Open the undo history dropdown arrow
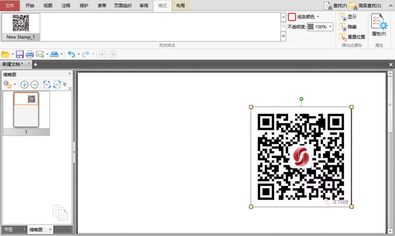The image size is (395, 236). (x=79, y=54)
